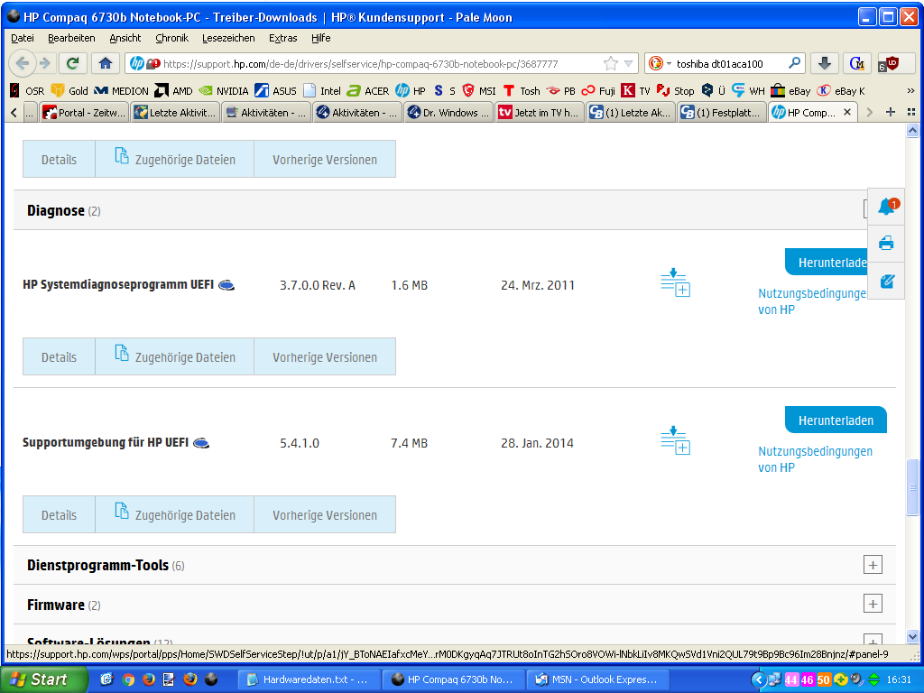924x693 pixels.
Task: Show all tabs with the grid button
Action: [911, 112]
